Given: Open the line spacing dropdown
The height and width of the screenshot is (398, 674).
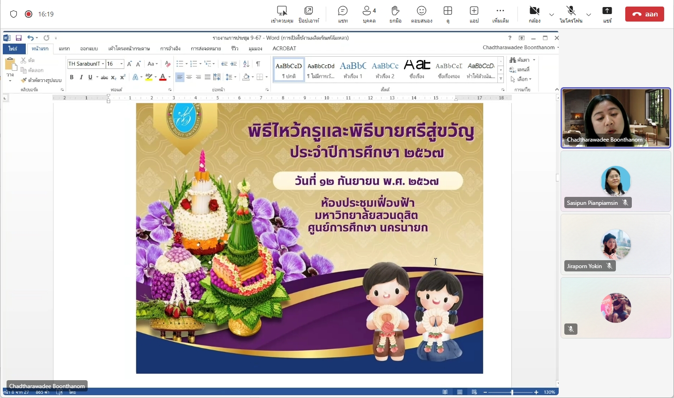Looking at the screenshot, I should [x=234, y=77].
